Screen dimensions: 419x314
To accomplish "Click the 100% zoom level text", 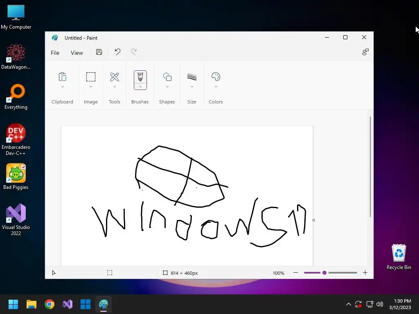I will click(278, 273).
